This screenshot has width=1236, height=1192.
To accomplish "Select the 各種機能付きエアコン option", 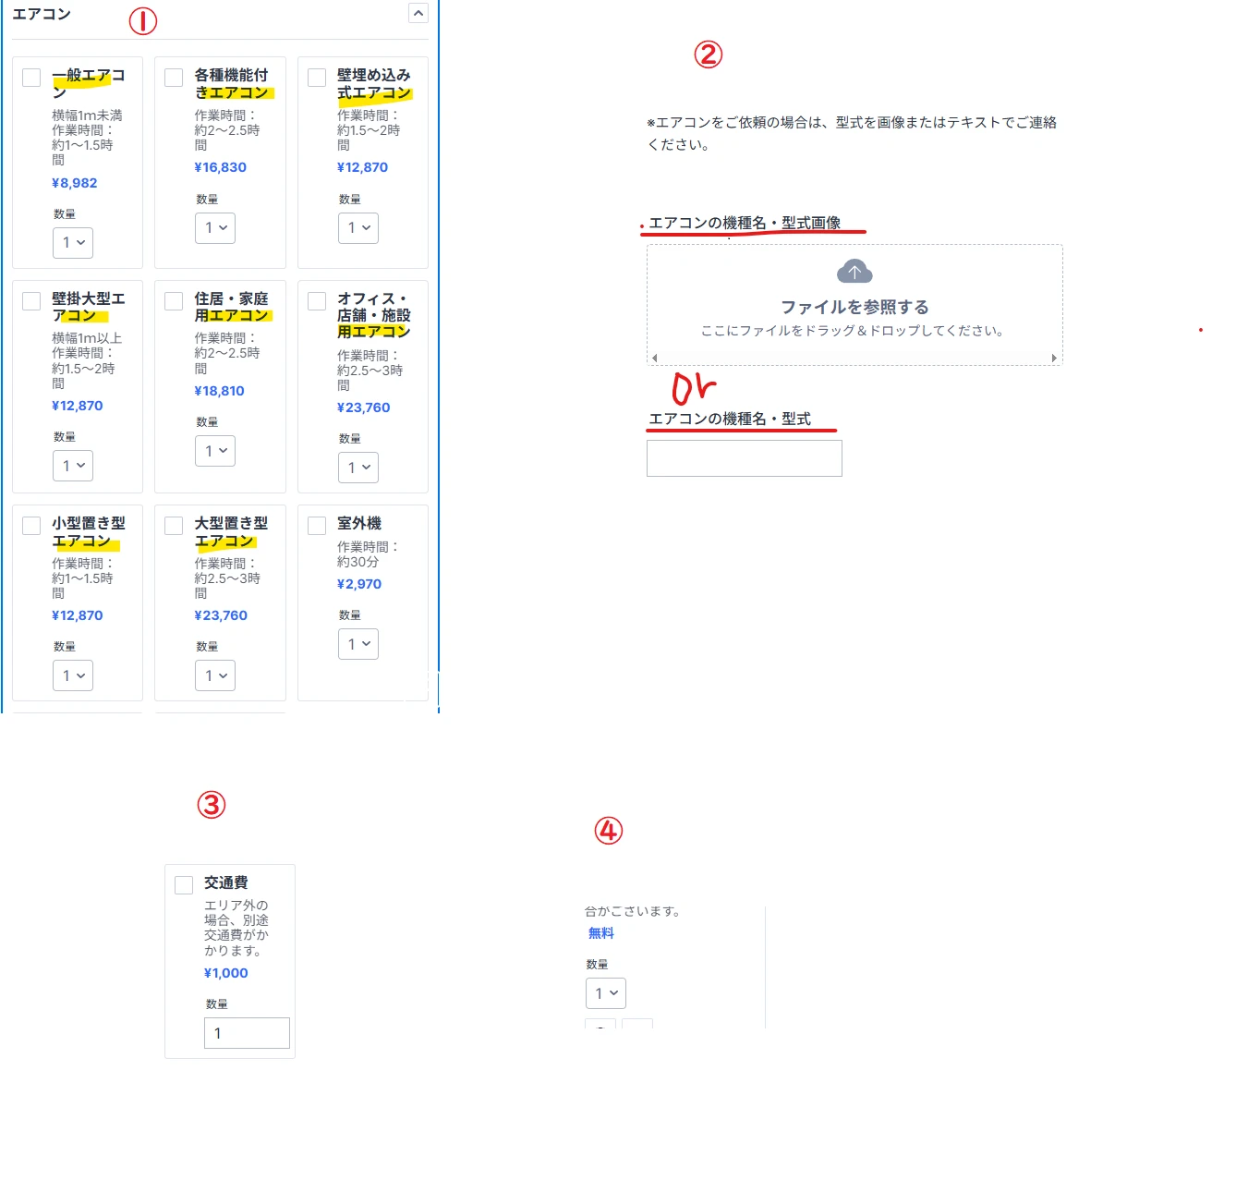I will click(x=173, y=77).
